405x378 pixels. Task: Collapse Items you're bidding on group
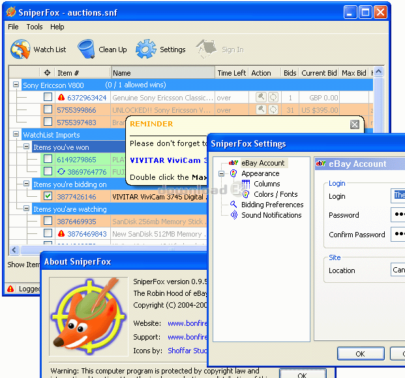coord(26,184)
